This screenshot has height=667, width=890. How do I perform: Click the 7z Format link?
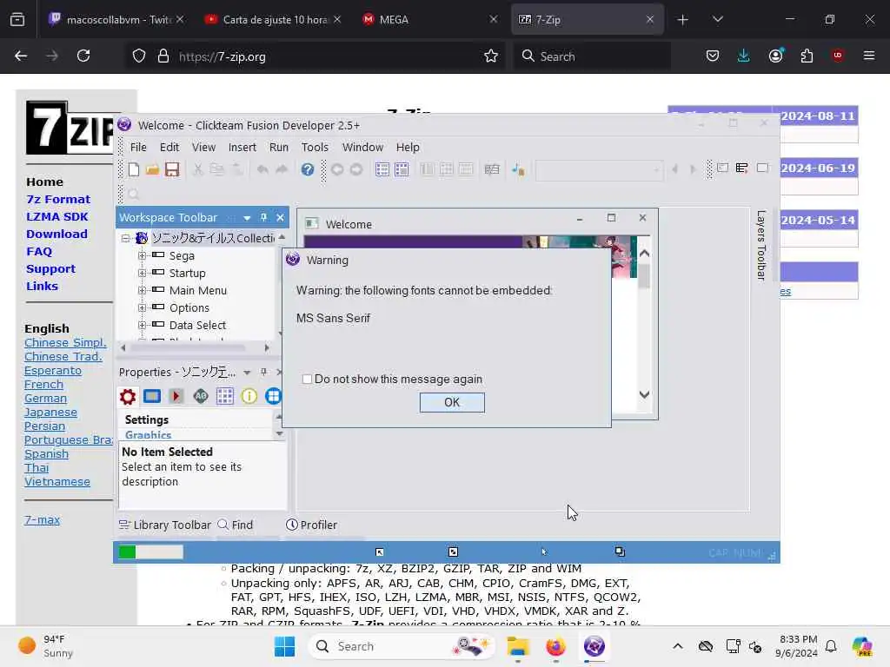(58, 199)
